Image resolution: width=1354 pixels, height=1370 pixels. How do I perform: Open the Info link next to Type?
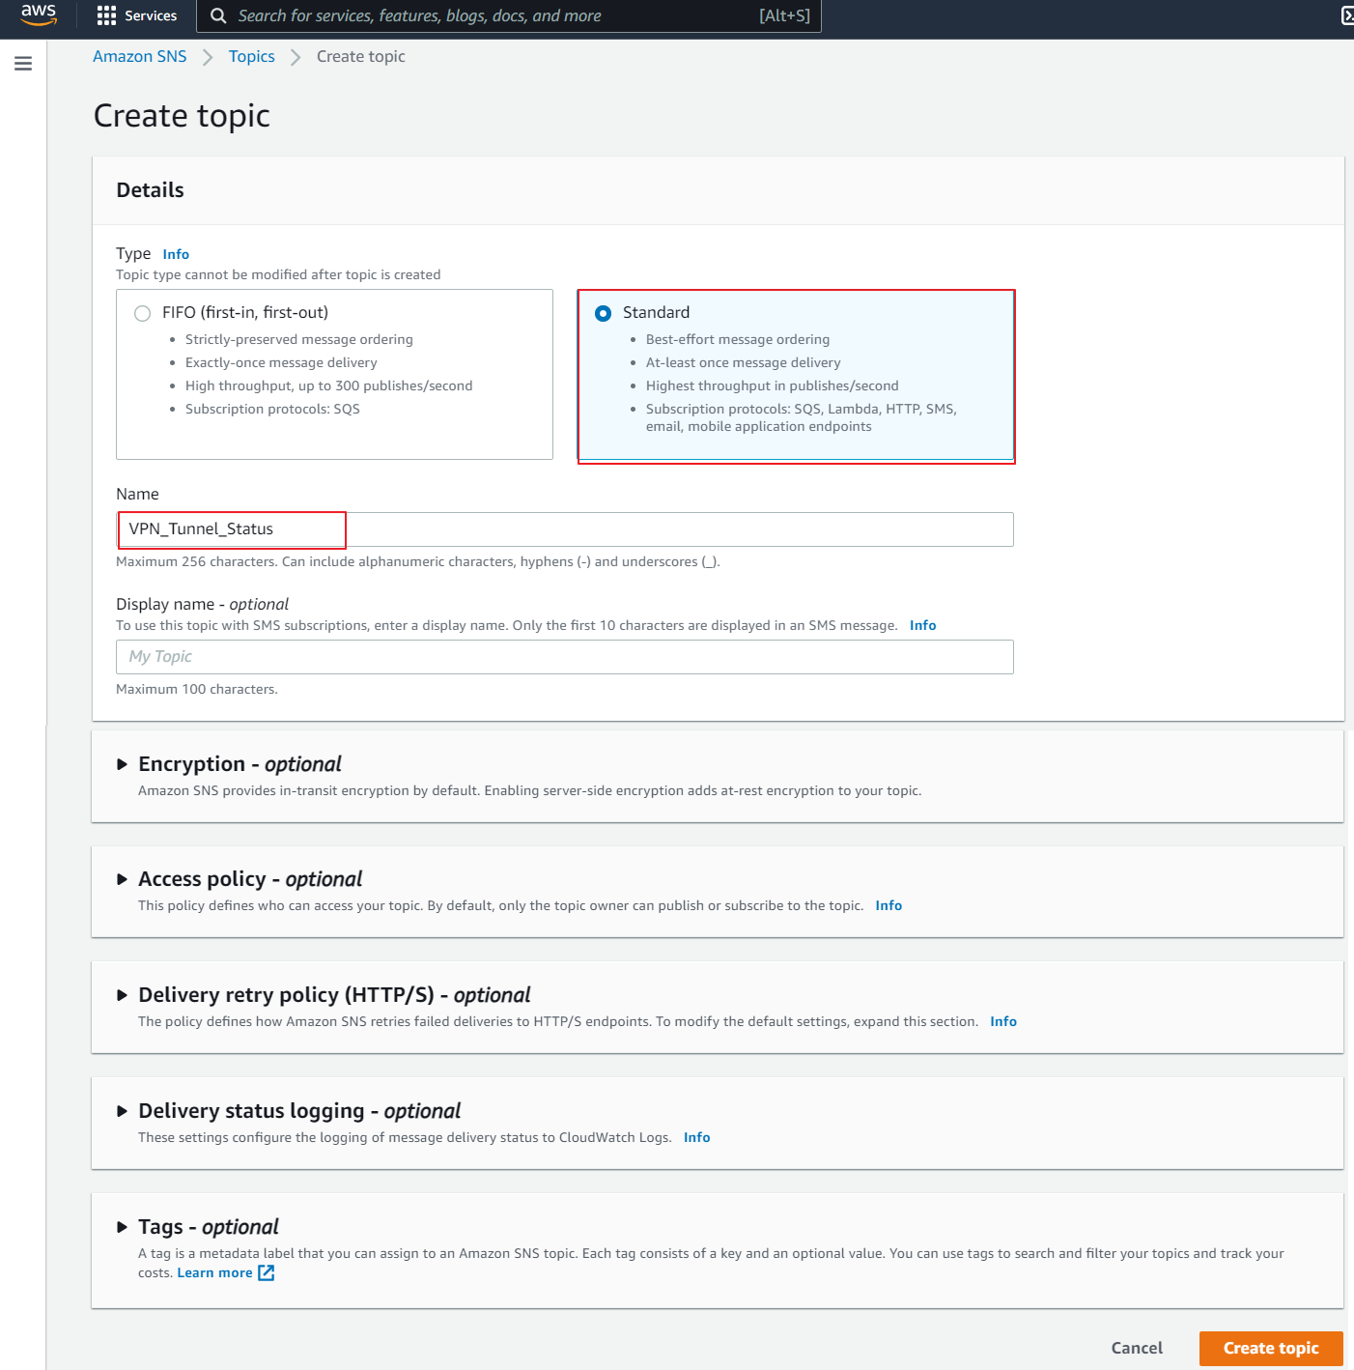pyautogui.click(x=176, y=254)
